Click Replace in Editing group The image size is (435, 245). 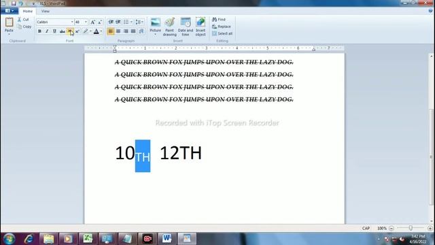[222, 27]
